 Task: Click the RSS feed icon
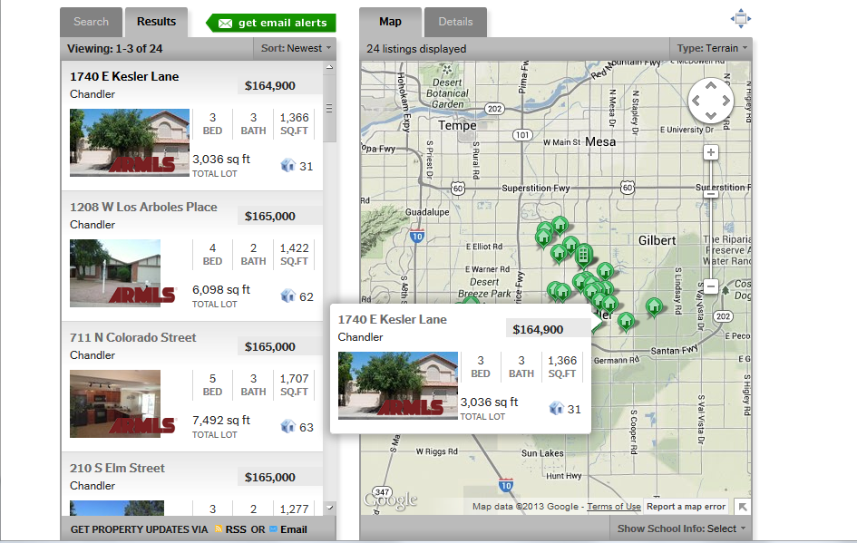[219, 528]
